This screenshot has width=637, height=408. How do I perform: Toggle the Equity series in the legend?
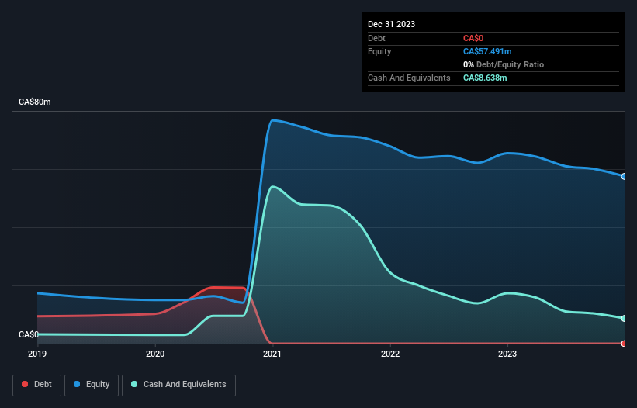(x=92, y=385)
